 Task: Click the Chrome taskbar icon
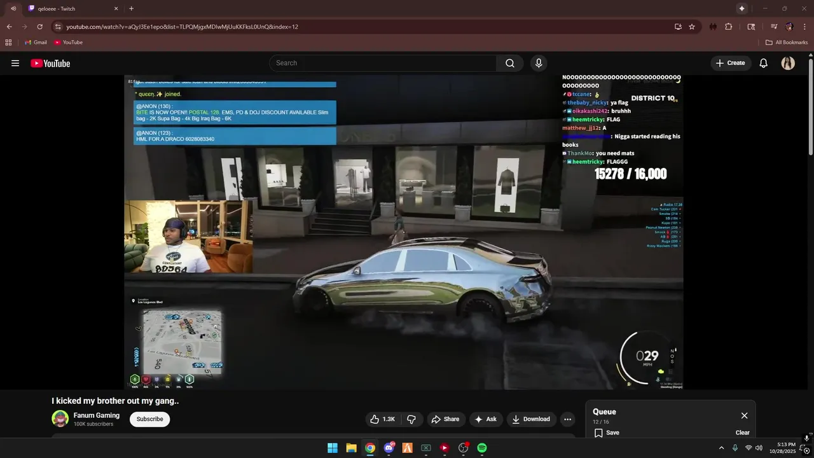click(370, 448)
